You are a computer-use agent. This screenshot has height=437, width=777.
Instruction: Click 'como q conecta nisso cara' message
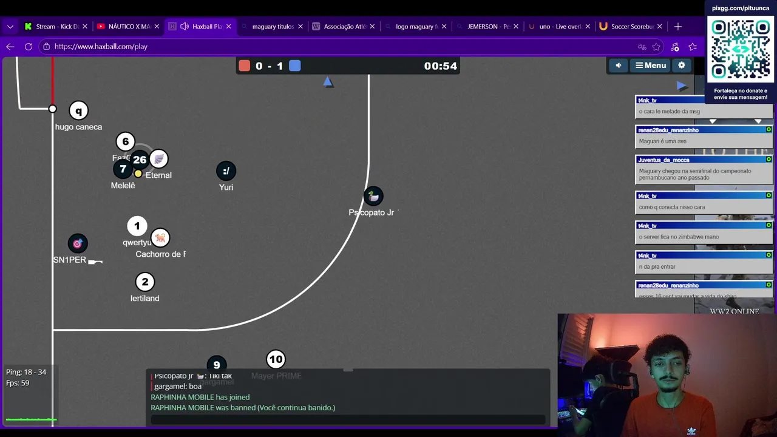704,203
